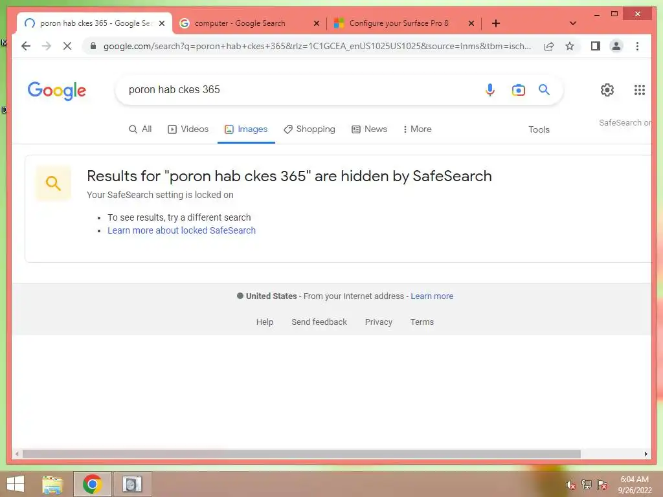Click the taskbar clock and date

(635, 485)
